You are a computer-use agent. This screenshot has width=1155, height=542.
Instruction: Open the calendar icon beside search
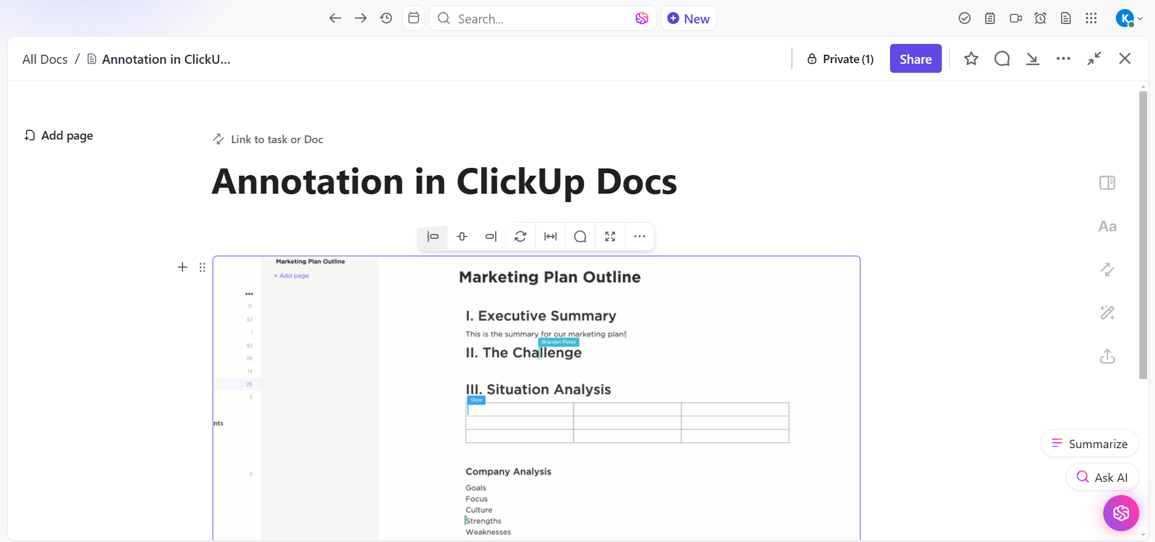414,18
